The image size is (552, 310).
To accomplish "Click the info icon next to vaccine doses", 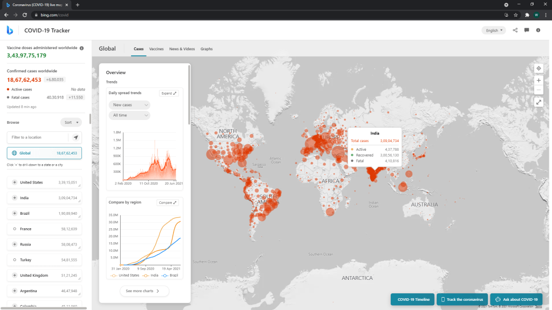I will (x=82, y=48).
